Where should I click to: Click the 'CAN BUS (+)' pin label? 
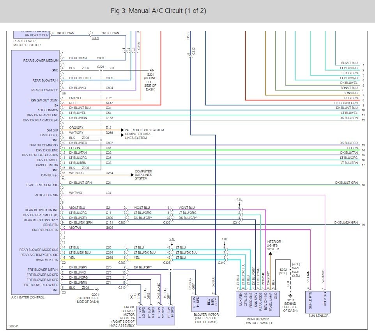(49, 135)
